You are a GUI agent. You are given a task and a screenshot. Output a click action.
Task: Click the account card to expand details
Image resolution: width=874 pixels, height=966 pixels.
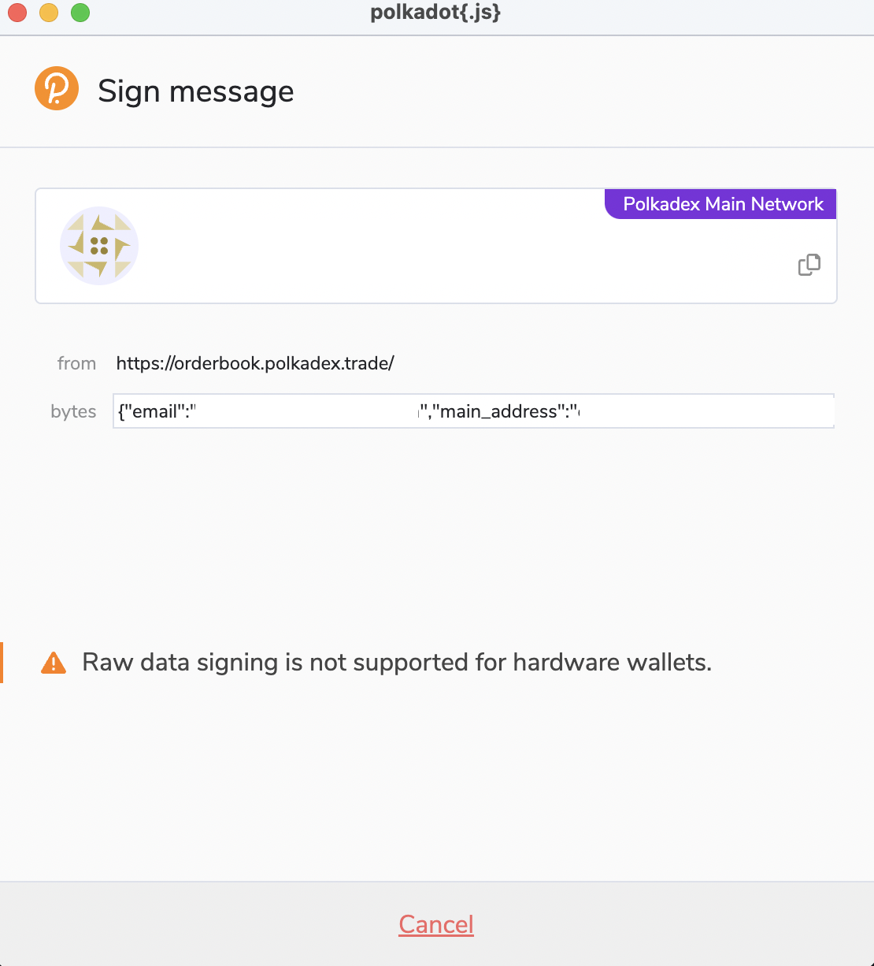click(x=435, y=246)
